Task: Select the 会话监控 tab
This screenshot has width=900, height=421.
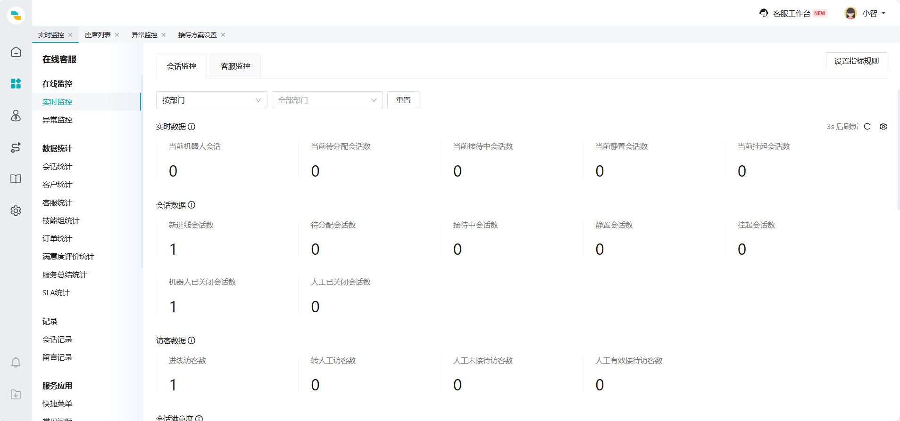Action: pos(182,66)
